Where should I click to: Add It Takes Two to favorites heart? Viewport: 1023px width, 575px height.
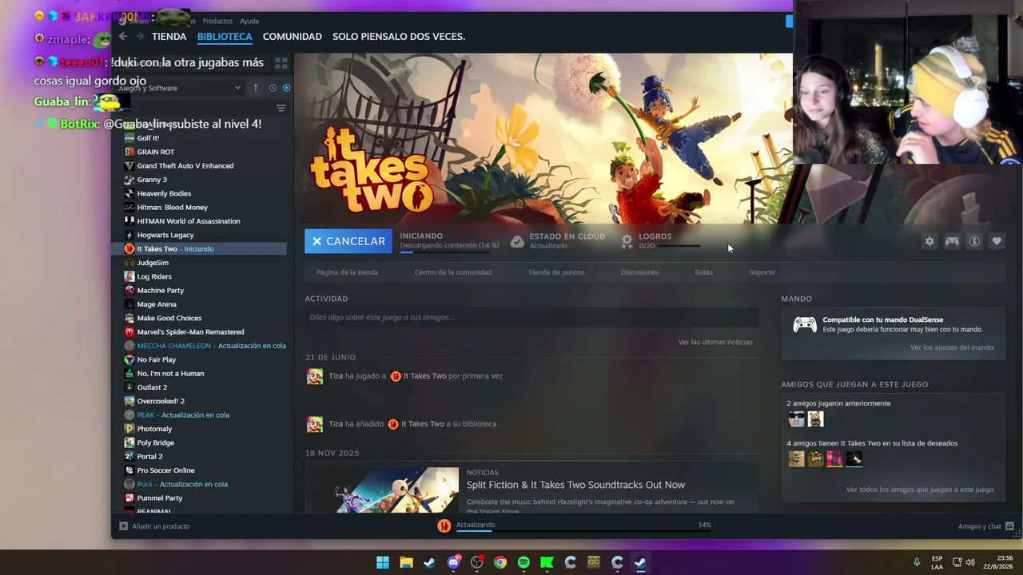[x=997, y=241]
